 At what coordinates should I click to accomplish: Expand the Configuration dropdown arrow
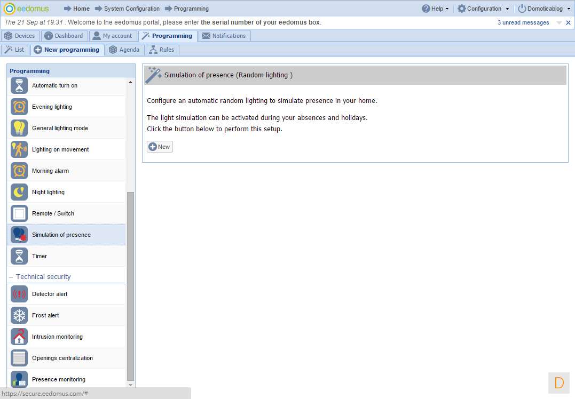508,9
